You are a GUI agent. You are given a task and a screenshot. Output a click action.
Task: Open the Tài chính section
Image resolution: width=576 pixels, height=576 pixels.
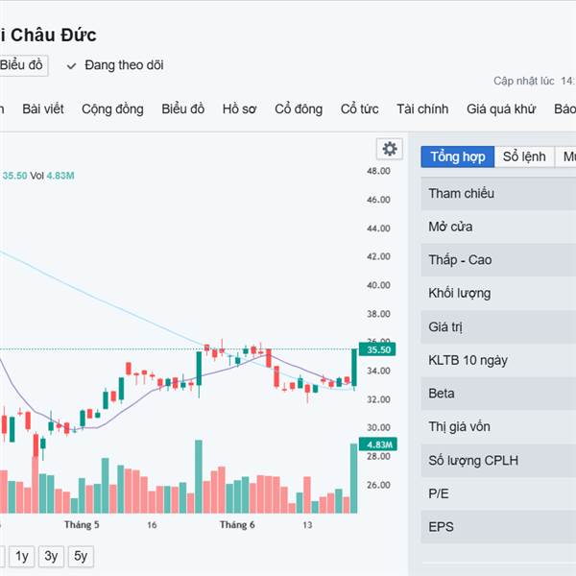[422, 109]
